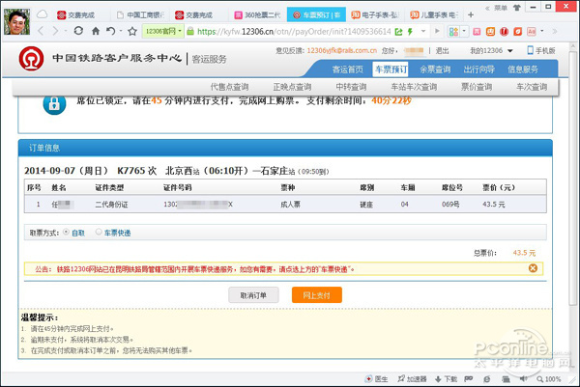Click the red circular extension icon

pos(505,32)
